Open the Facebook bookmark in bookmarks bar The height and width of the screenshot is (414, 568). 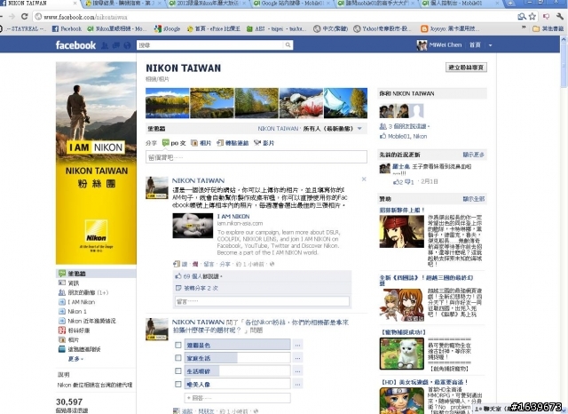pos(67,28)
